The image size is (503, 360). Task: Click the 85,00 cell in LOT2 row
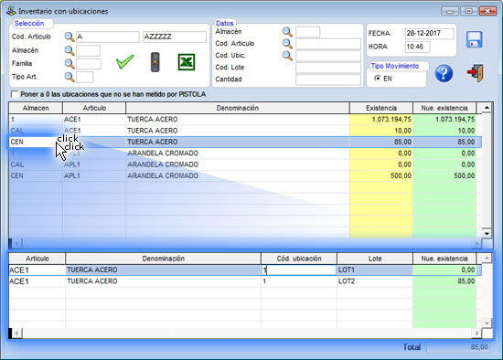[444, 281]
